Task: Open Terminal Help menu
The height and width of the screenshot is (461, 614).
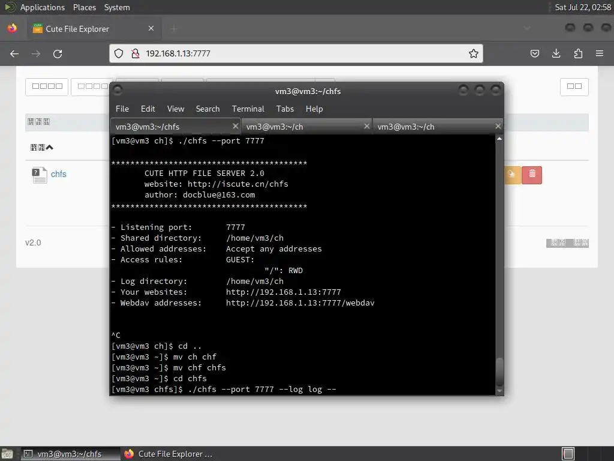Action: pos(314,109)
